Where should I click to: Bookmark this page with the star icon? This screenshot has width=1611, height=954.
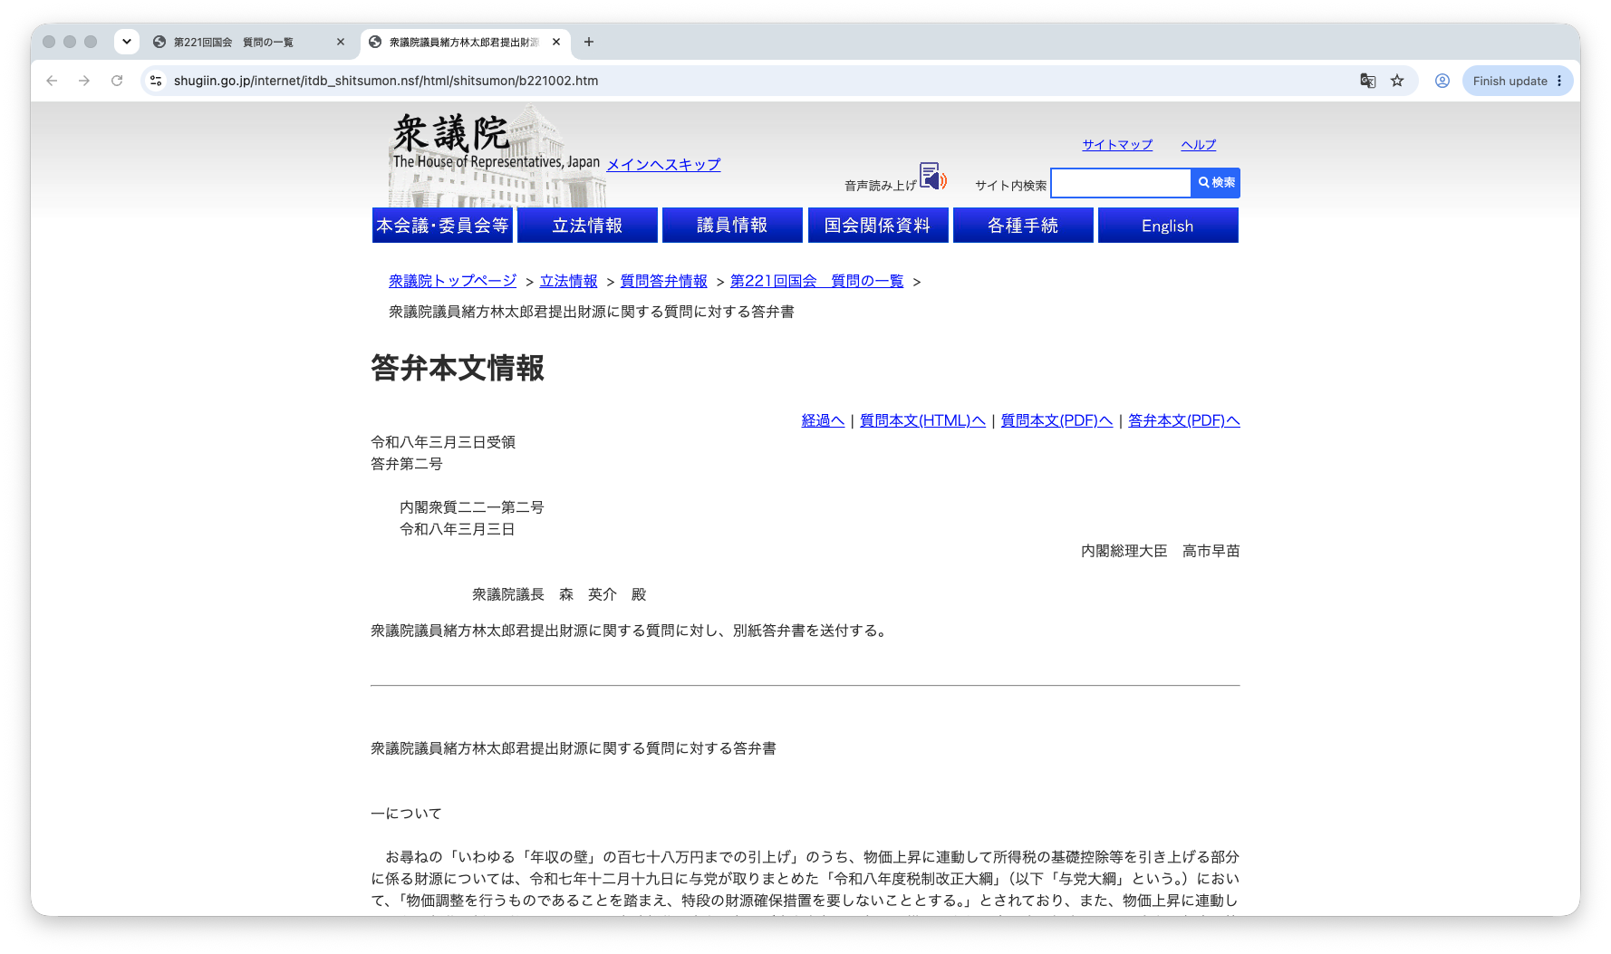coord(1397,81)
